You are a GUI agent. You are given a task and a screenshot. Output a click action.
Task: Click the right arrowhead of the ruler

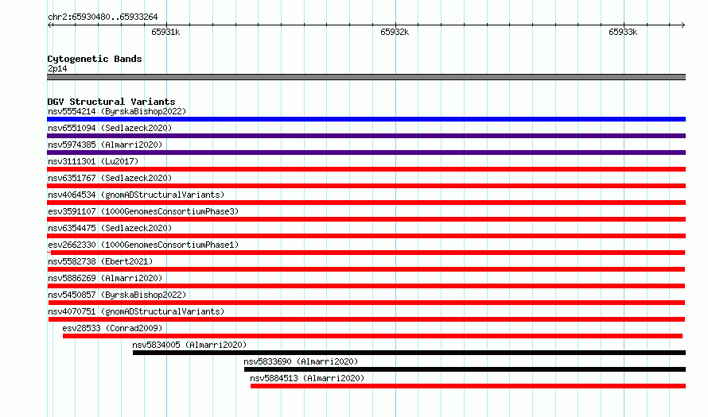[x=683, y=25]
